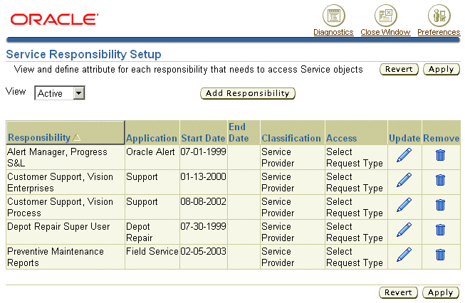Remove Alert Manager, Progress S&L with trash icon

[440, 155]
